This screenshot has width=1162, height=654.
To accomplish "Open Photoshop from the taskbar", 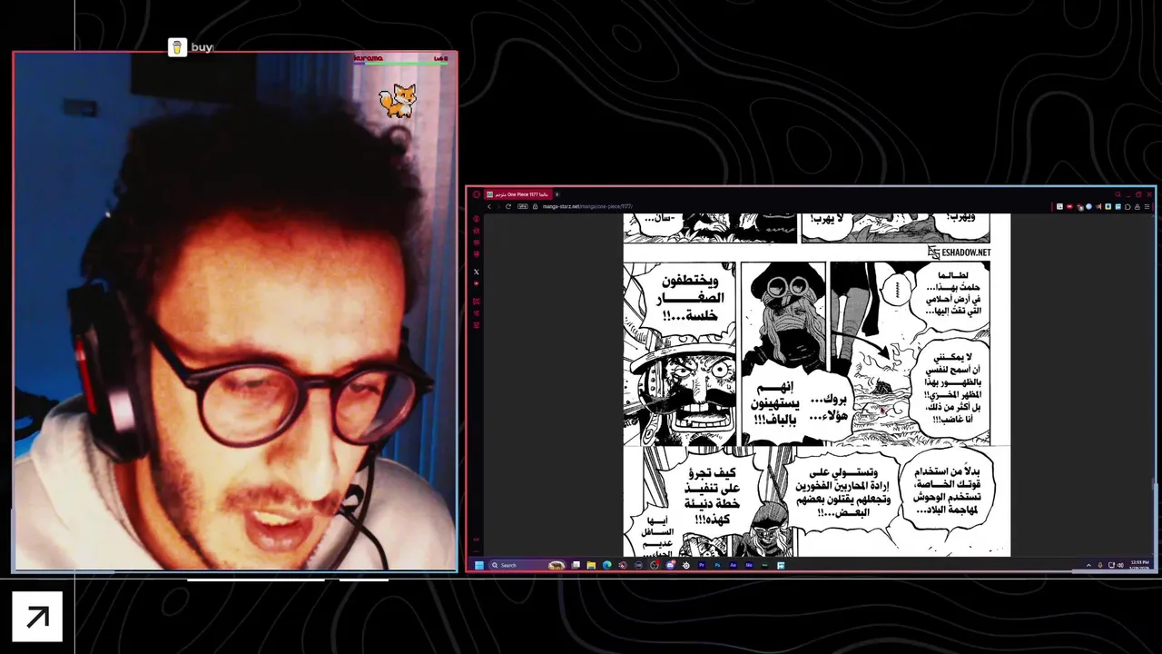I will [x=717, y=565].
